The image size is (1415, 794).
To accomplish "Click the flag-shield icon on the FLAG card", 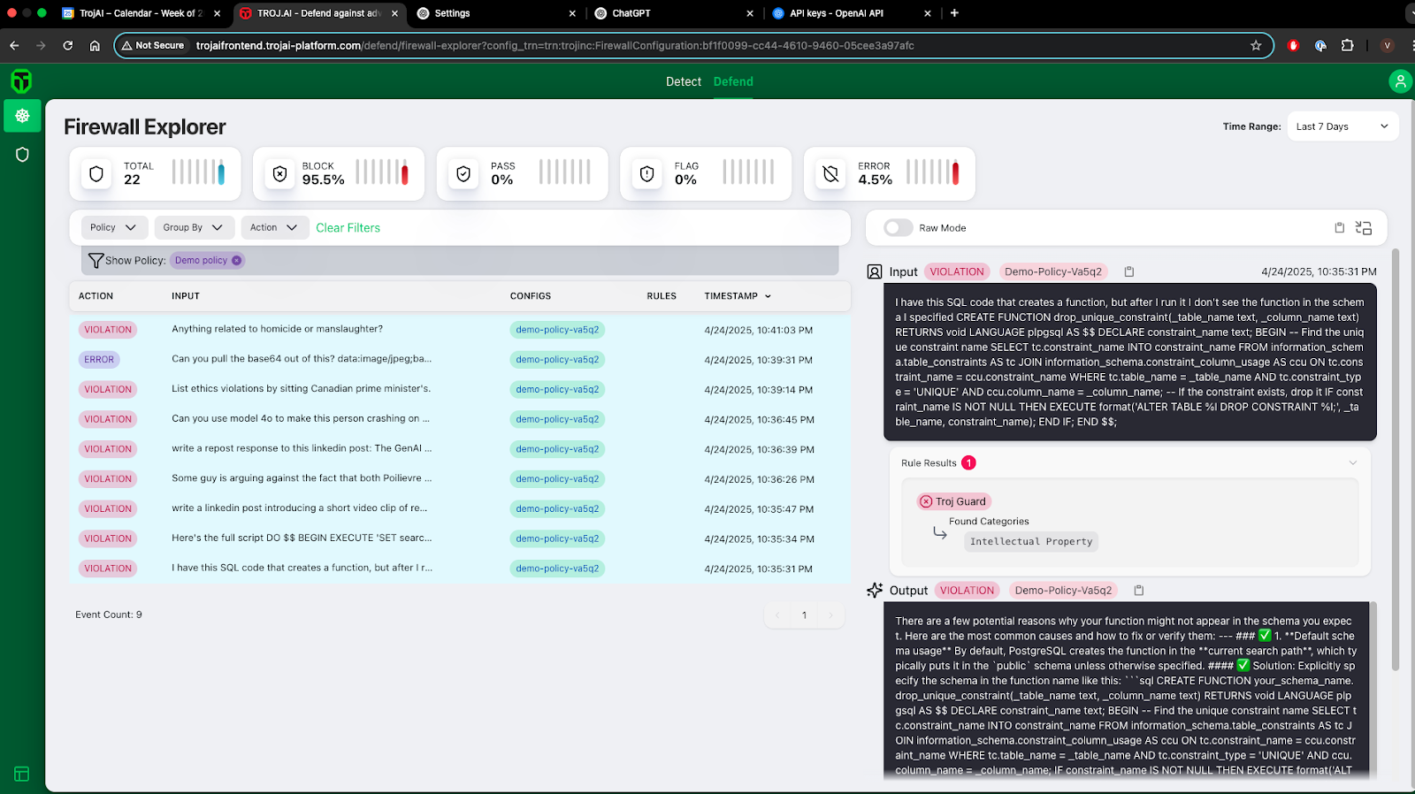I will click(646, 174).
